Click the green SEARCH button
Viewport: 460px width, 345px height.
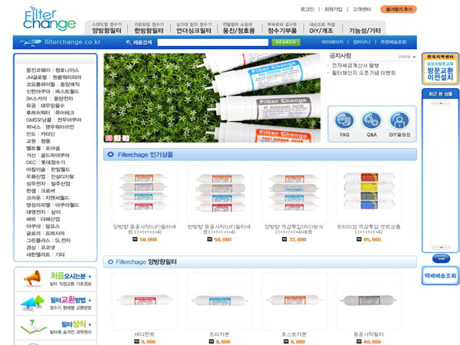click(286, 42)
